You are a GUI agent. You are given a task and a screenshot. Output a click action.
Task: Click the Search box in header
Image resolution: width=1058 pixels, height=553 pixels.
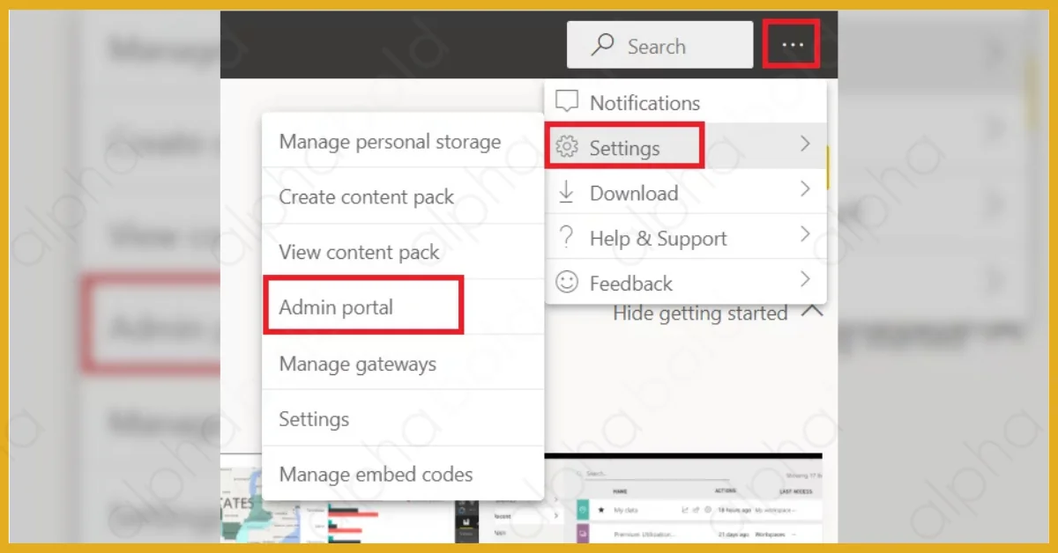click(659, 45)
